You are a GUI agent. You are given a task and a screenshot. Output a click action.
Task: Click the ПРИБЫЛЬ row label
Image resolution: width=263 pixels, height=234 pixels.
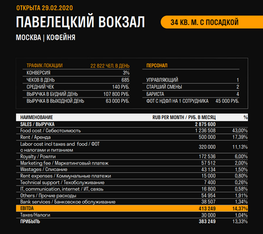pos(30,222)
